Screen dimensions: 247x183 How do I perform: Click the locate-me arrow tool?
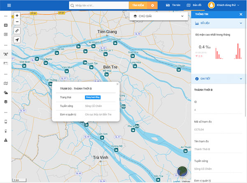pos(17,40)
